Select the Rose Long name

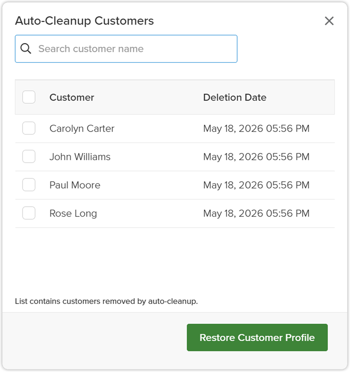tap(73, 213)
